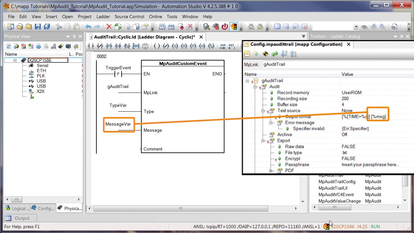Open the File menu
Screen dimensions: 414x233
[x=11, y=17]
